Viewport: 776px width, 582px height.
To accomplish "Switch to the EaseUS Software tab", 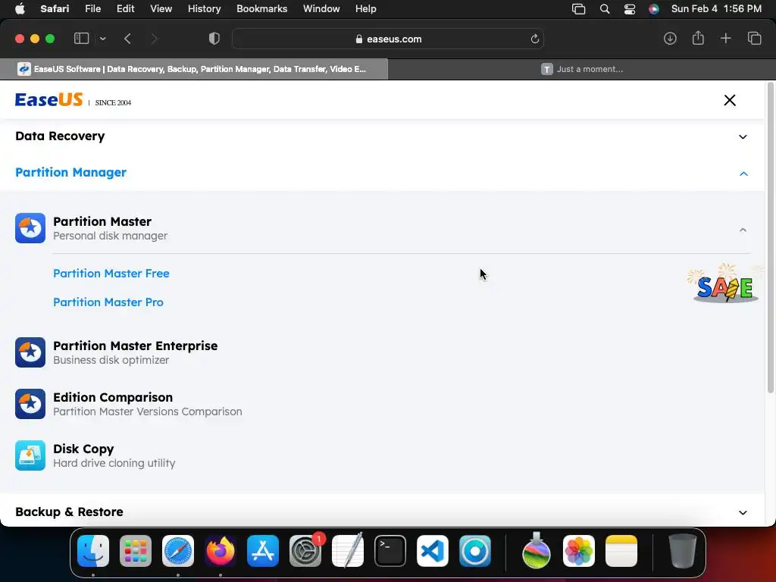I will pyautogui.click(x=194, y=69).
